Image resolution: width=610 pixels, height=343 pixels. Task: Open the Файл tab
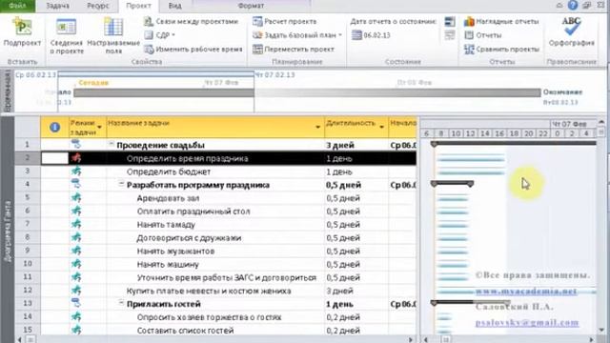(x=17, y=6)
